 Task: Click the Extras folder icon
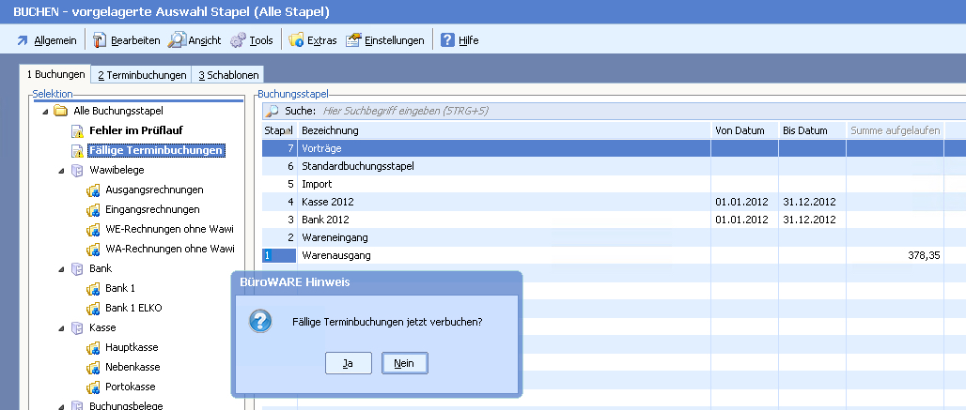click(296, 40)
